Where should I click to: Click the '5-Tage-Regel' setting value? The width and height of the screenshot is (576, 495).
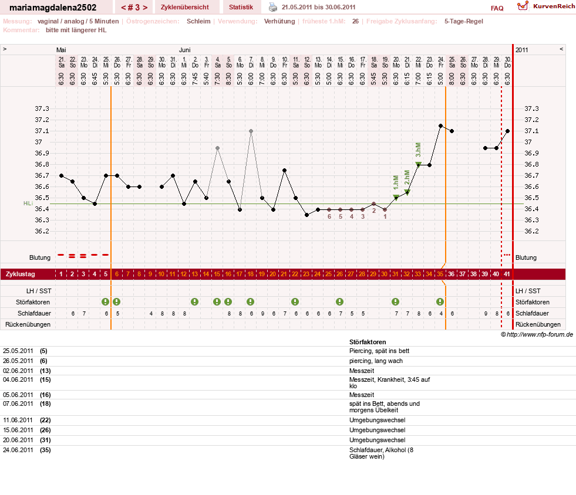point(464,21)
